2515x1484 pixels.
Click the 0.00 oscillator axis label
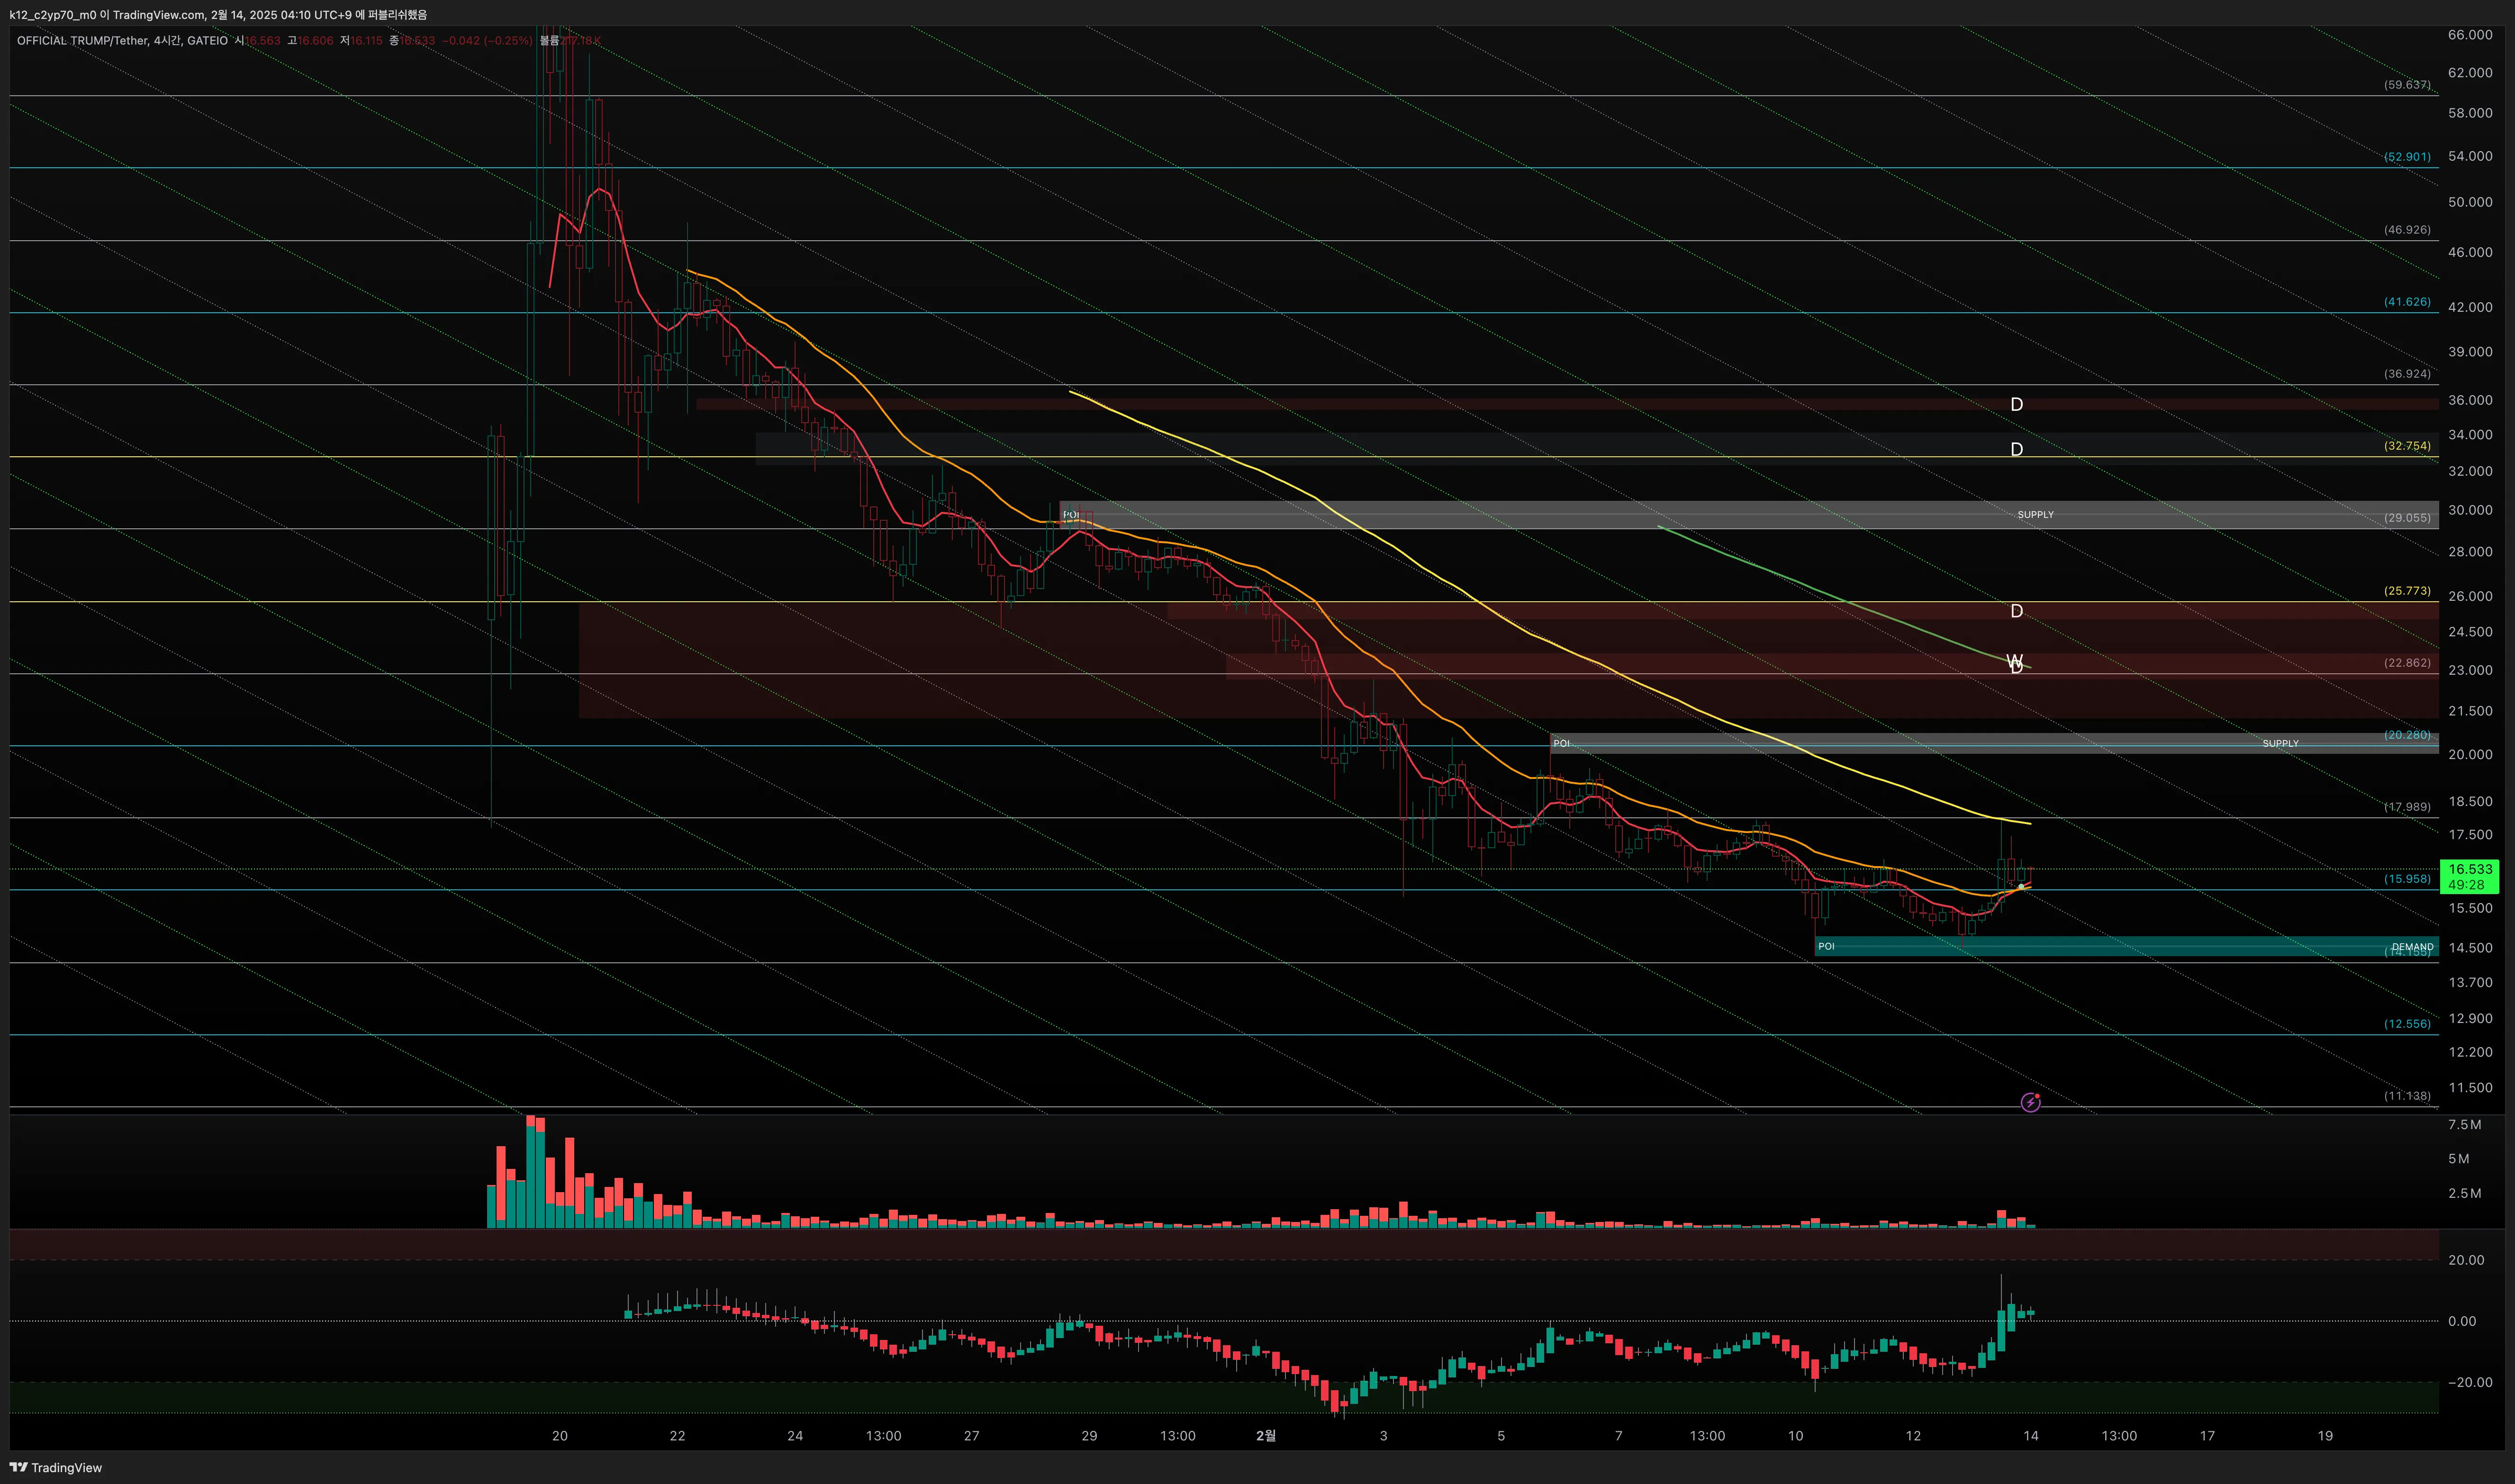pos(2462,1321)
